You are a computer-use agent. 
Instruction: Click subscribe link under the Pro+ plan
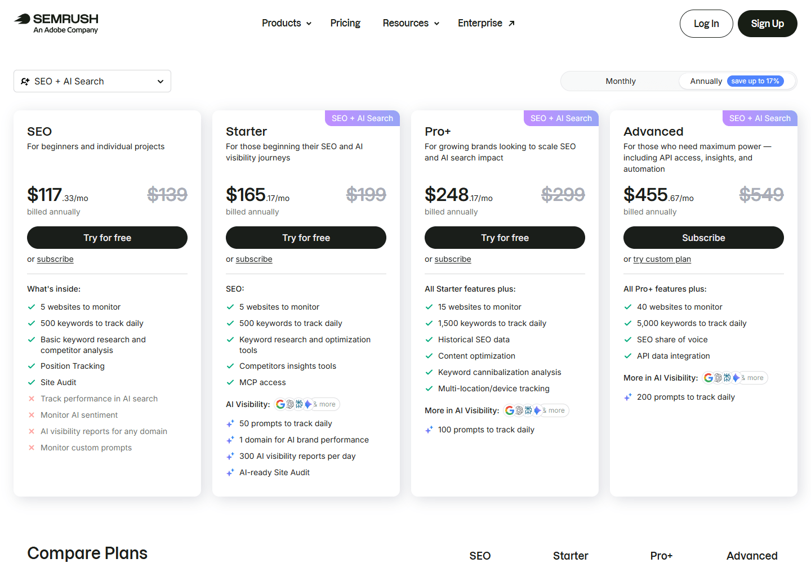[453, 259]
